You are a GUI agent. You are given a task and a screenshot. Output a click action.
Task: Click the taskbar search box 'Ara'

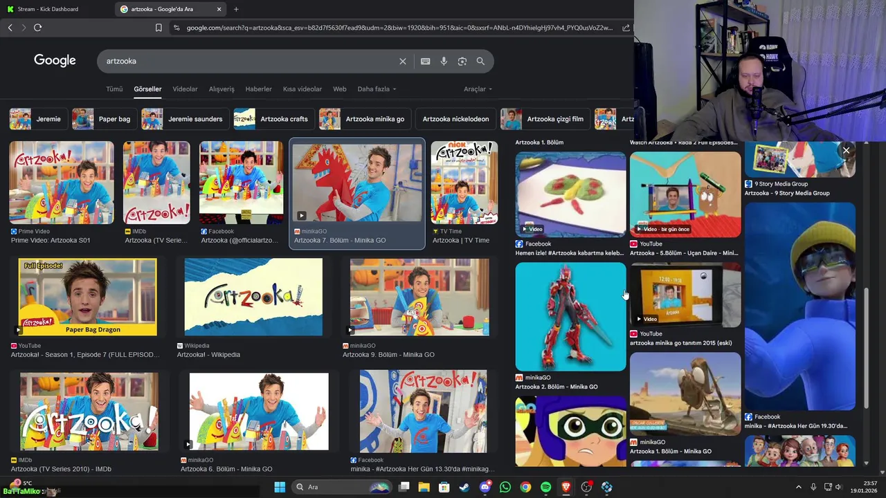[x=343, y=487]
